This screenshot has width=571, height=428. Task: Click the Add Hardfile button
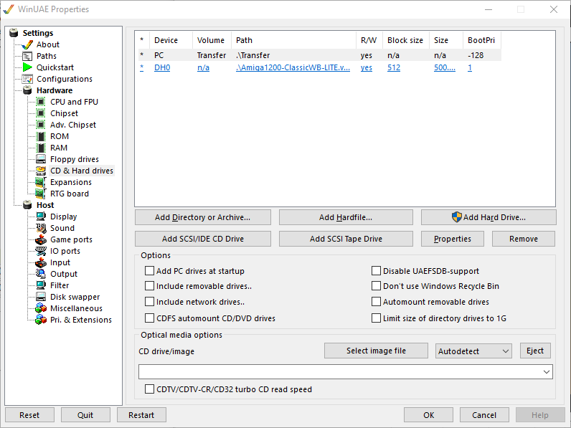pos(346,217)
